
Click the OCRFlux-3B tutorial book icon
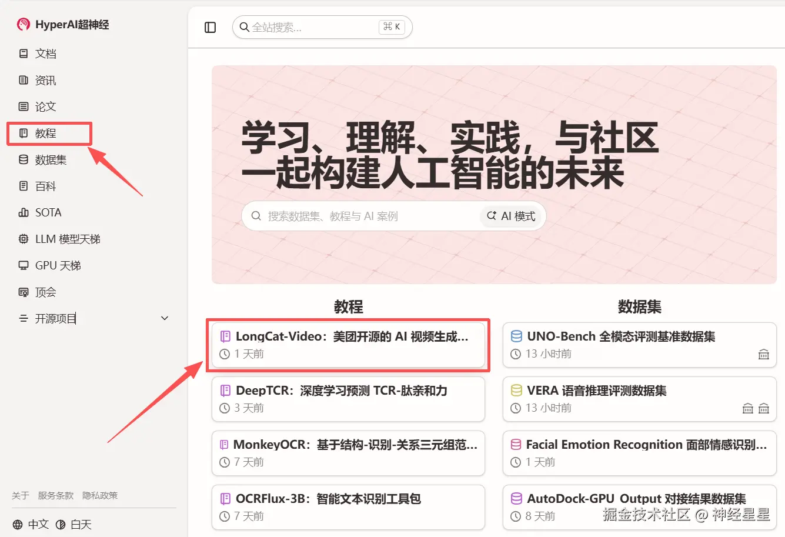(x=225, y=499)
